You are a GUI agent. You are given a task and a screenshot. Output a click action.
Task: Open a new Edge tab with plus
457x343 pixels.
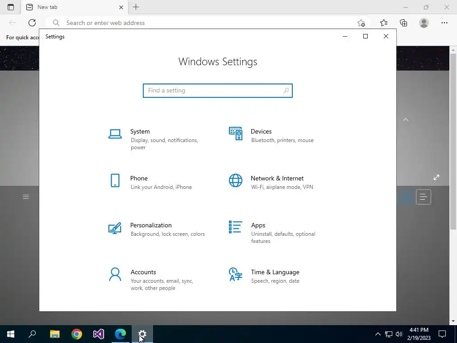point(136,7)
